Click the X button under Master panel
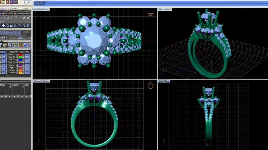 coord(10,96)
